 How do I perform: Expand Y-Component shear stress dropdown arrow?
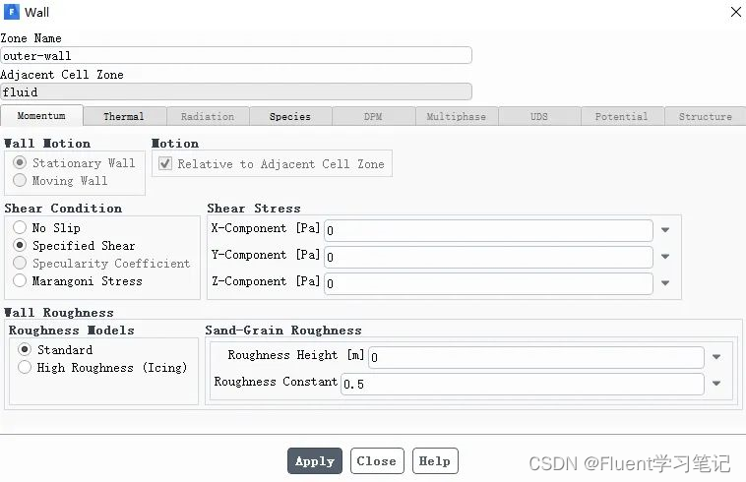665,258
